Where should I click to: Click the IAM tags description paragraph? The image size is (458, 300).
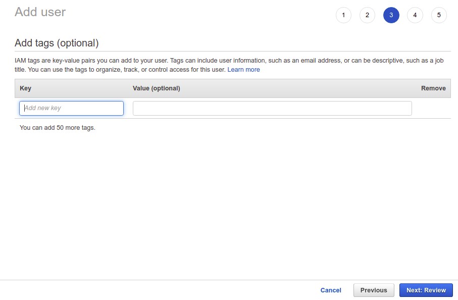tap(202, 61)
